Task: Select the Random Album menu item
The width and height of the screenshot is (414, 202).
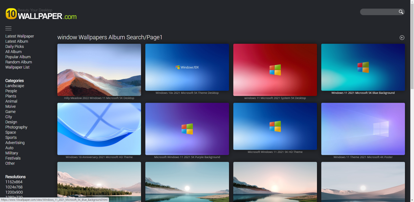Action: [x=19, y=62]
